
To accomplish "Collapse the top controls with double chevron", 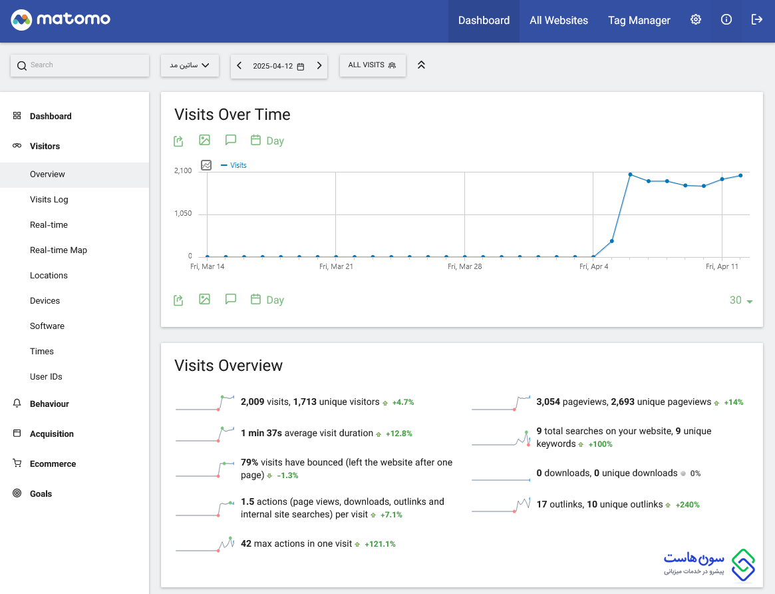I will pyautogui.click(x=421, y=65).
